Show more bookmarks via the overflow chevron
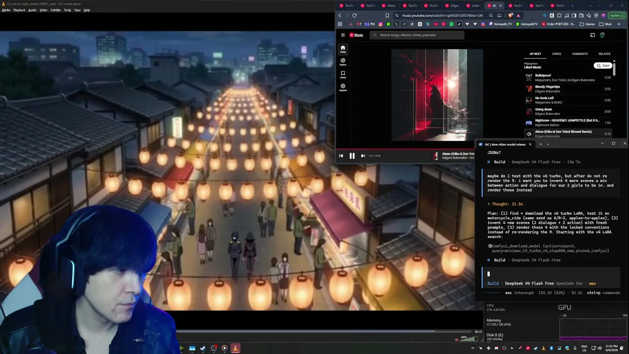629x354 pixels. coord(618,24)
